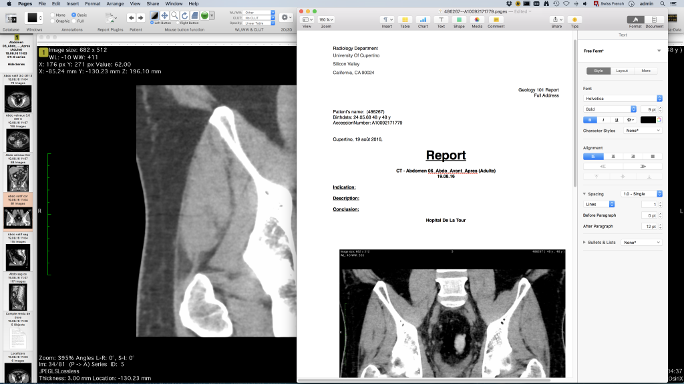Toggle underline formatting button

click(x=617, y=120)
